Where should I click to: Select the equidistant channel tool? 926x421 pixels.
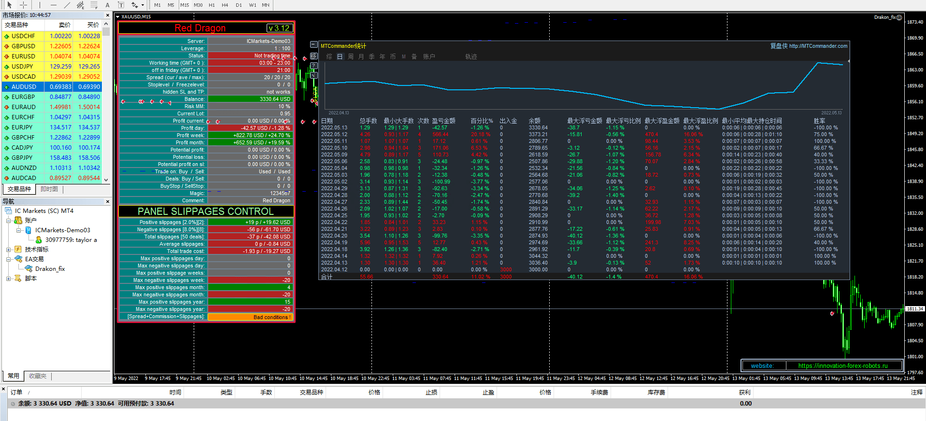tap(80, 5)
